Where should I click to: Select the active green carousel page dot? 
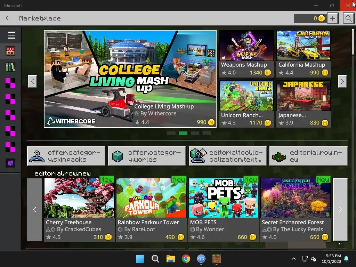tap(183, 133)
